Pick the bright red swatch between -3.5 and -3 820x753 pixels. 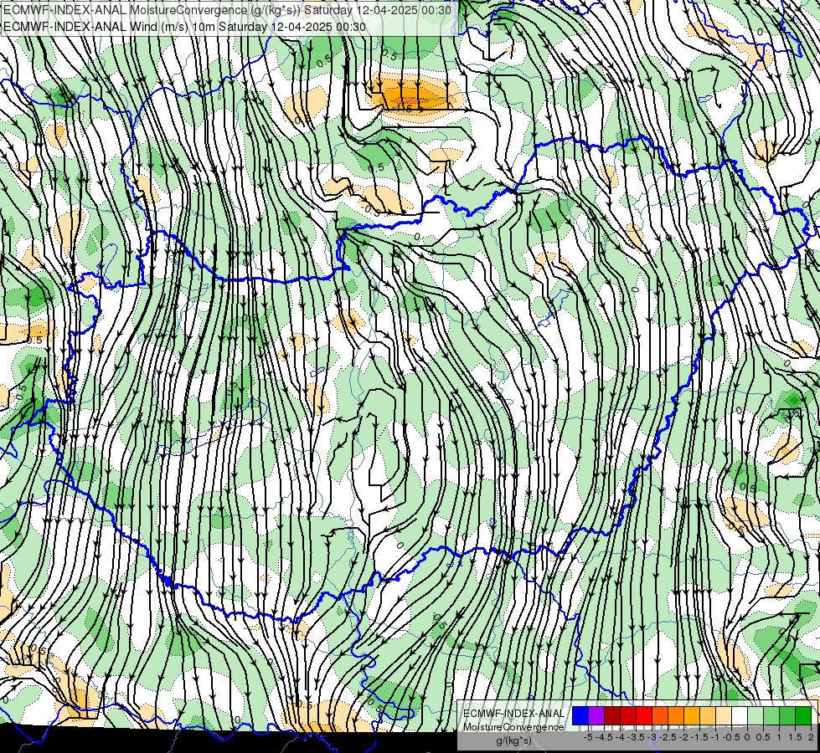point(644,716)
